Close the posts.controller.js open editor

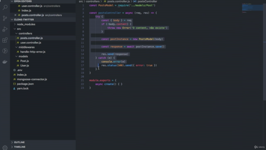tap(15, 15)
